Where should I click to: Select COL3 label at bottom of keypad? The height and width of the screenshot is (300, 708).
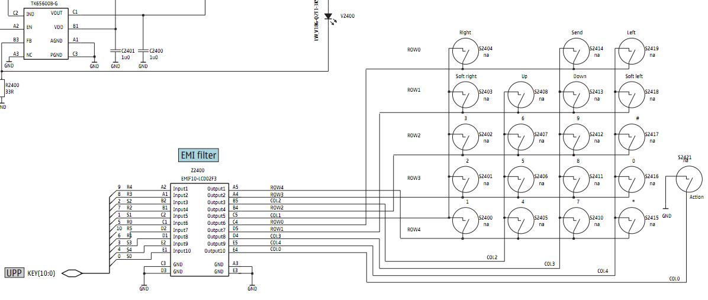coord(549,264)
